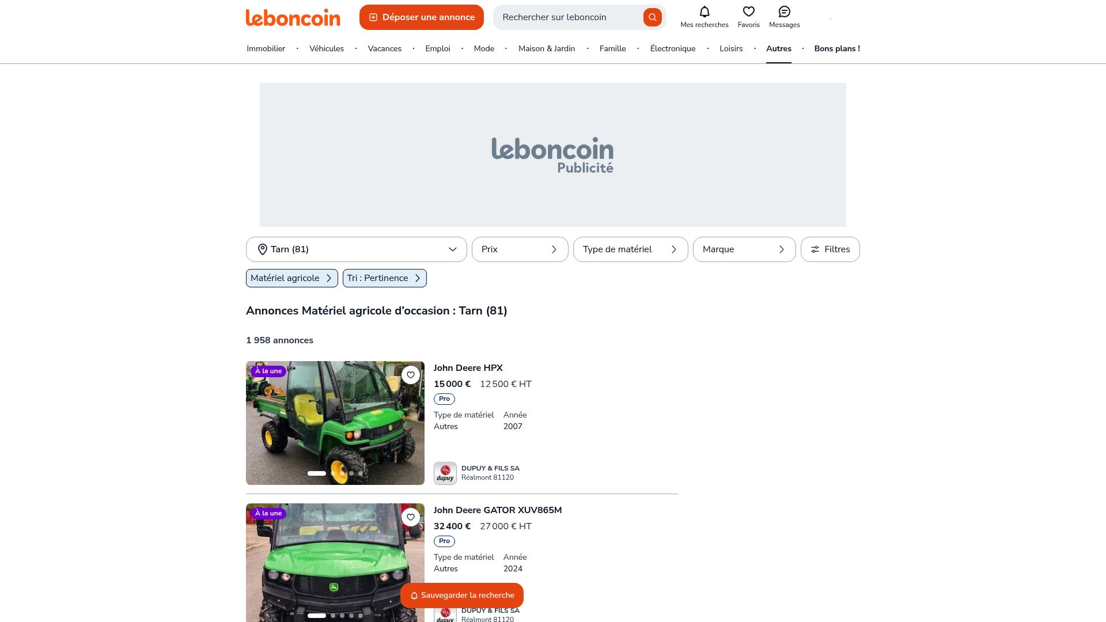The height and width of the screenshot is (622, 1106).
Task: Click the Rechercher sur leboncoin field
Action: point(568,17)
